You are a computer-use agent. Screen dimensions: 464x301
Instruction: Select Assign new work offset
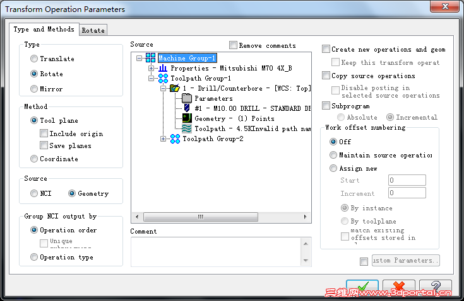pos(333,168)
